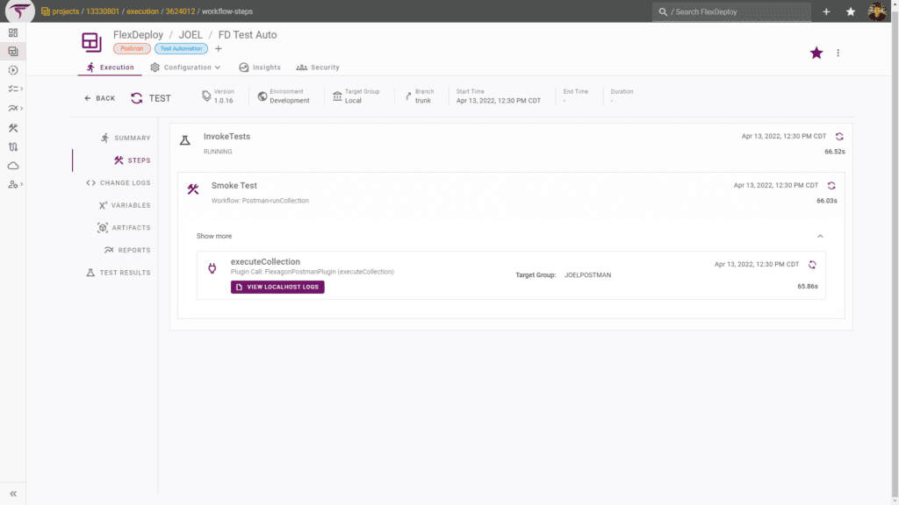This screenshot has width=899, height=505.
Task: Click the Smoke Test running status icon
Action: 831,186
